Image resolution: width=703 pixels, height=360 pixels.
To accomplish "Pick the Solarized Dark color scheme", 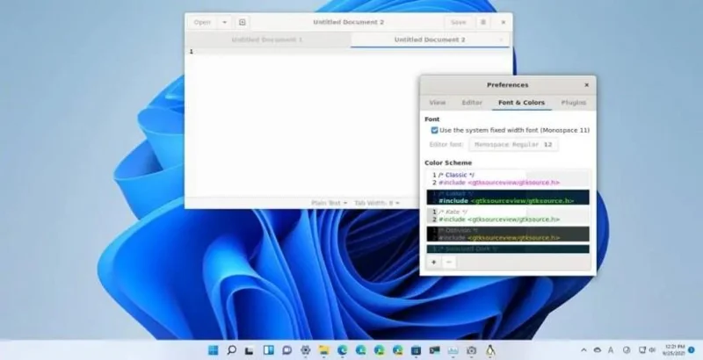I will (508, 249).
